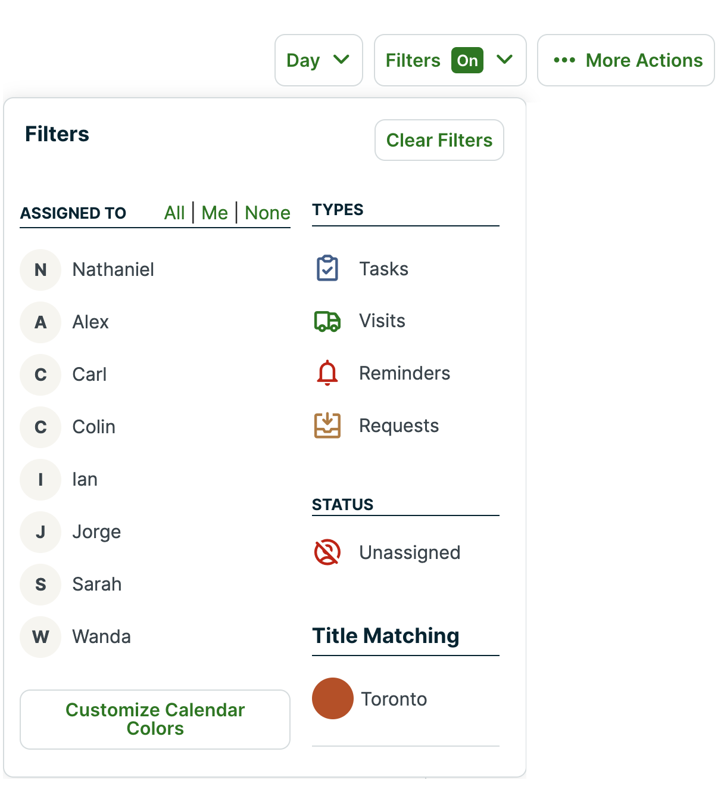
Task: Click Customize Calendar Colors
Action: 155,719
